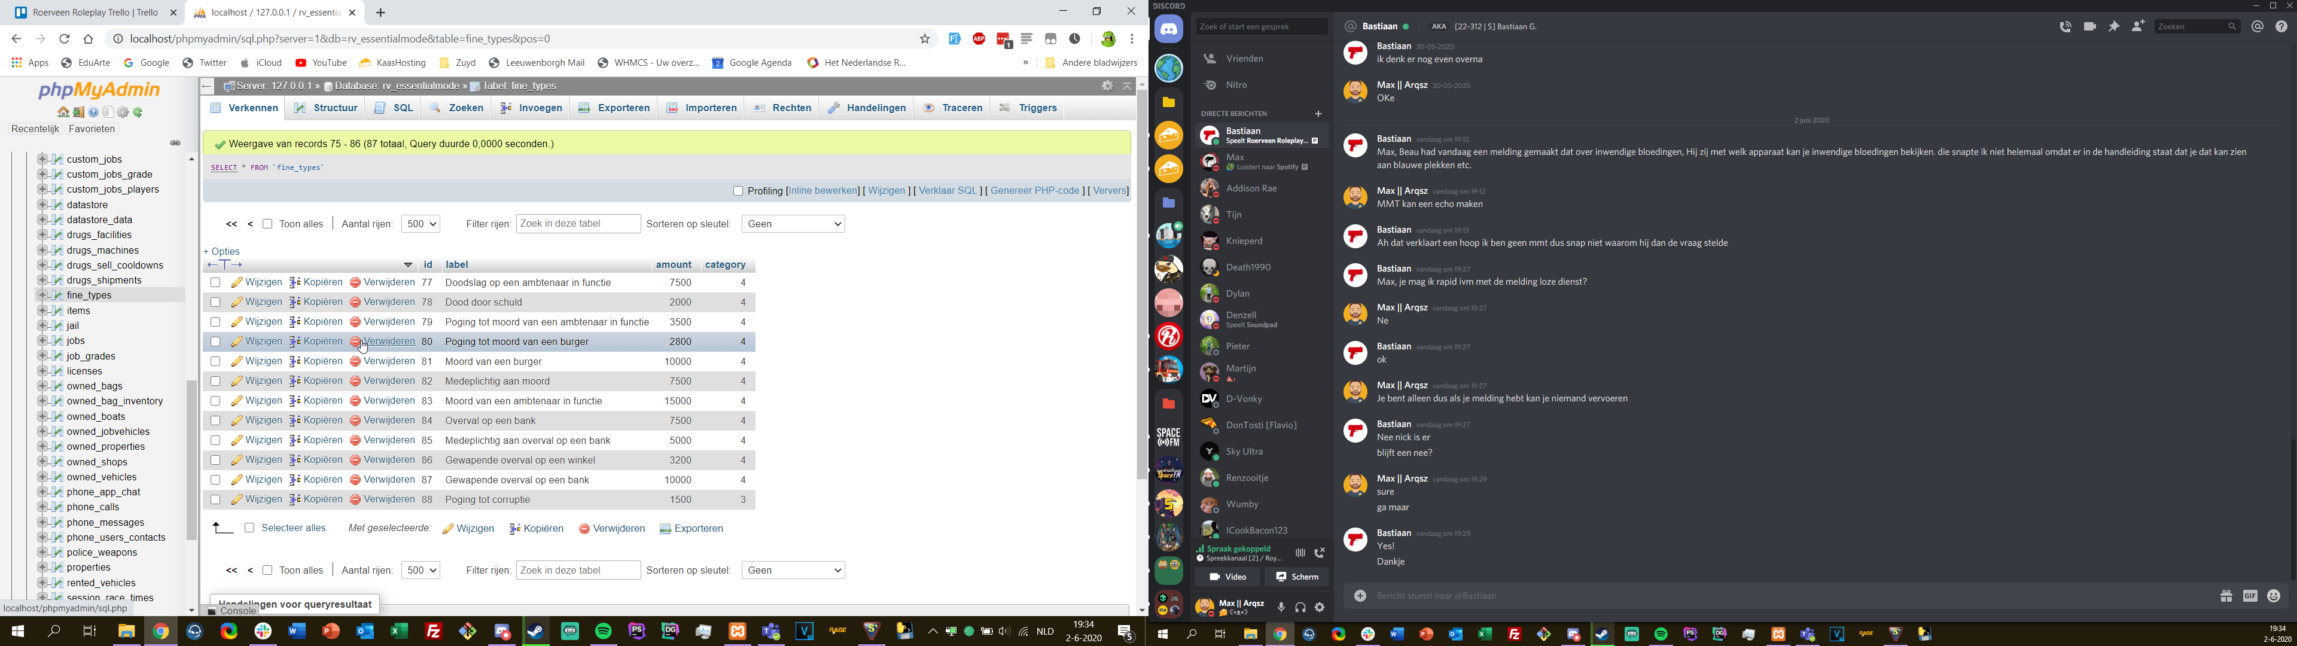Mute the microphone in Discord

tap(1281, 608)
